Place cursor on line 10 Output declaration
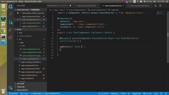 click(x=99, y=38)
